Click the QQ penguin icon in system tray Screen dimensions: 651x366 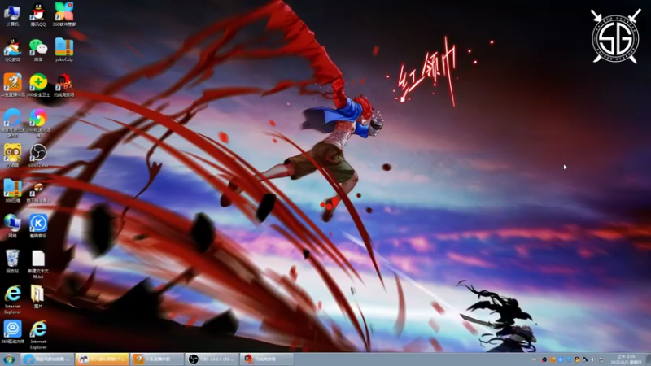coord(577,359)
